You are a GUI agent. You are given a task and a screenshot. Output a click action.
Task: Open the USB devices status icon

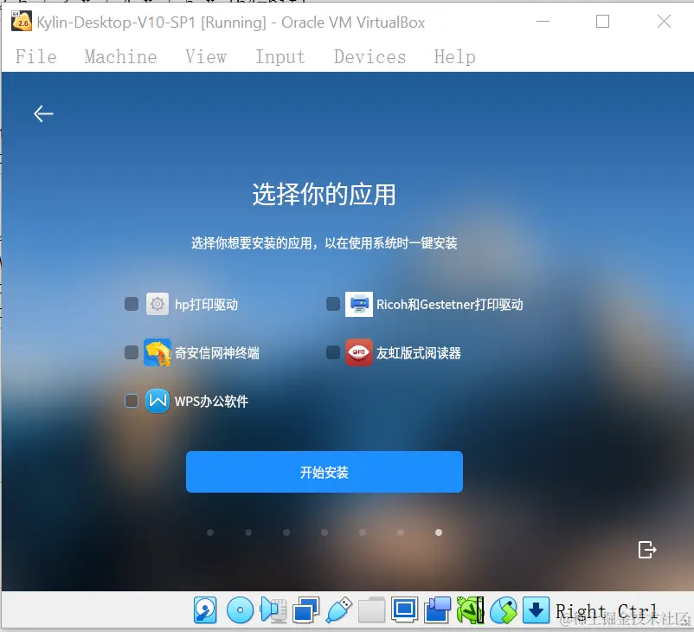[x=337, y=610]
